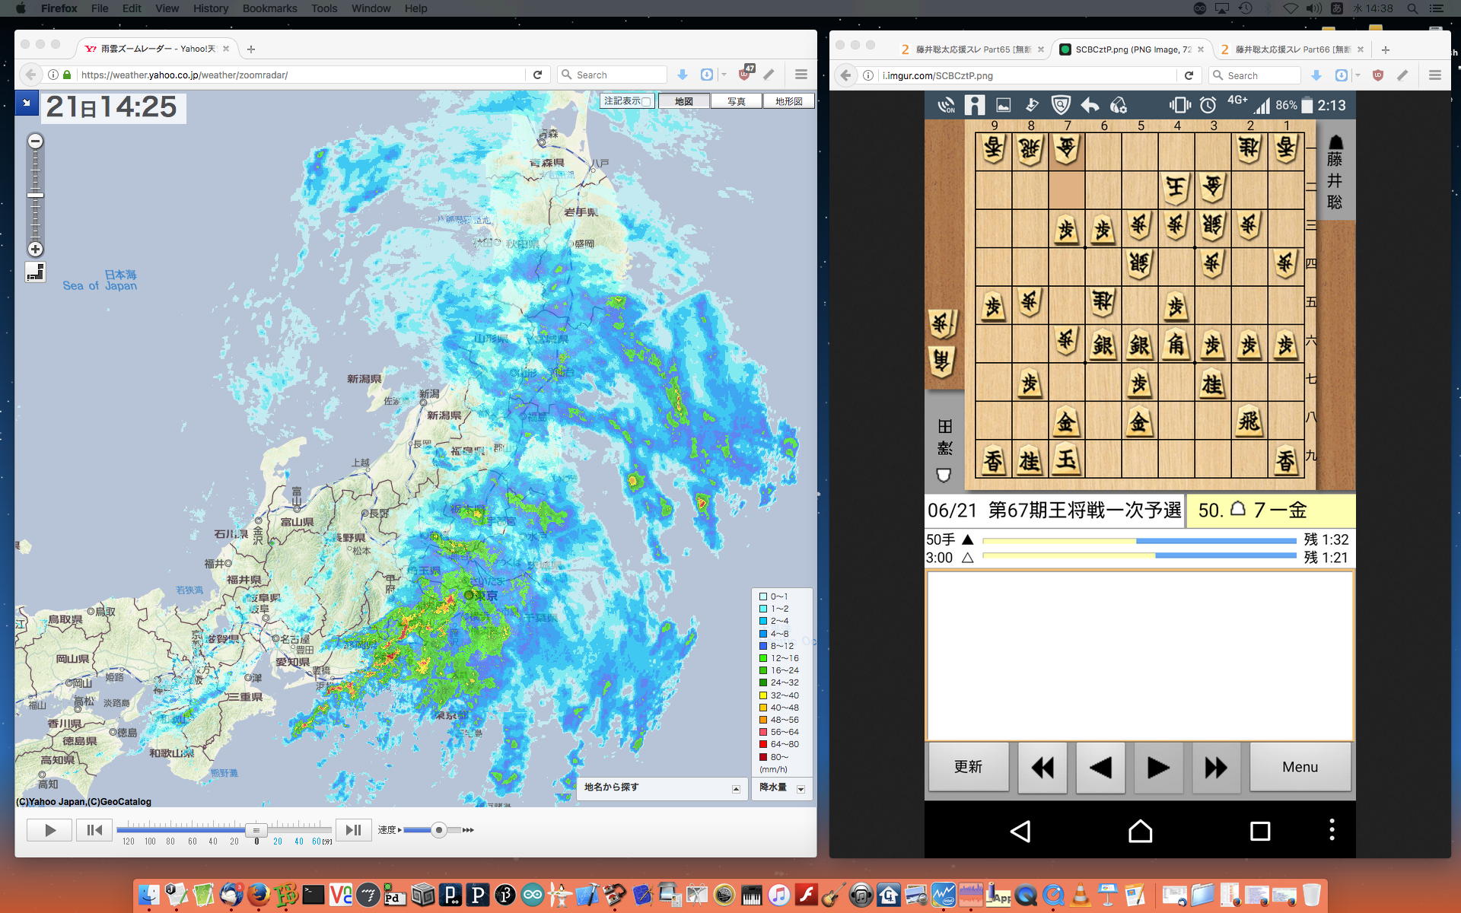The image size is (1461, 913).
Task: Zoom in the radar map with plus button
Action: coord(35,250)
